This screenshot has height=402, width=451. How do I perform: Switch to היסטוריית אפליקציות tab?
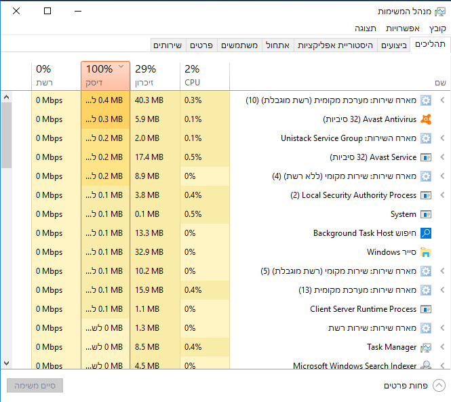(336, 45)
